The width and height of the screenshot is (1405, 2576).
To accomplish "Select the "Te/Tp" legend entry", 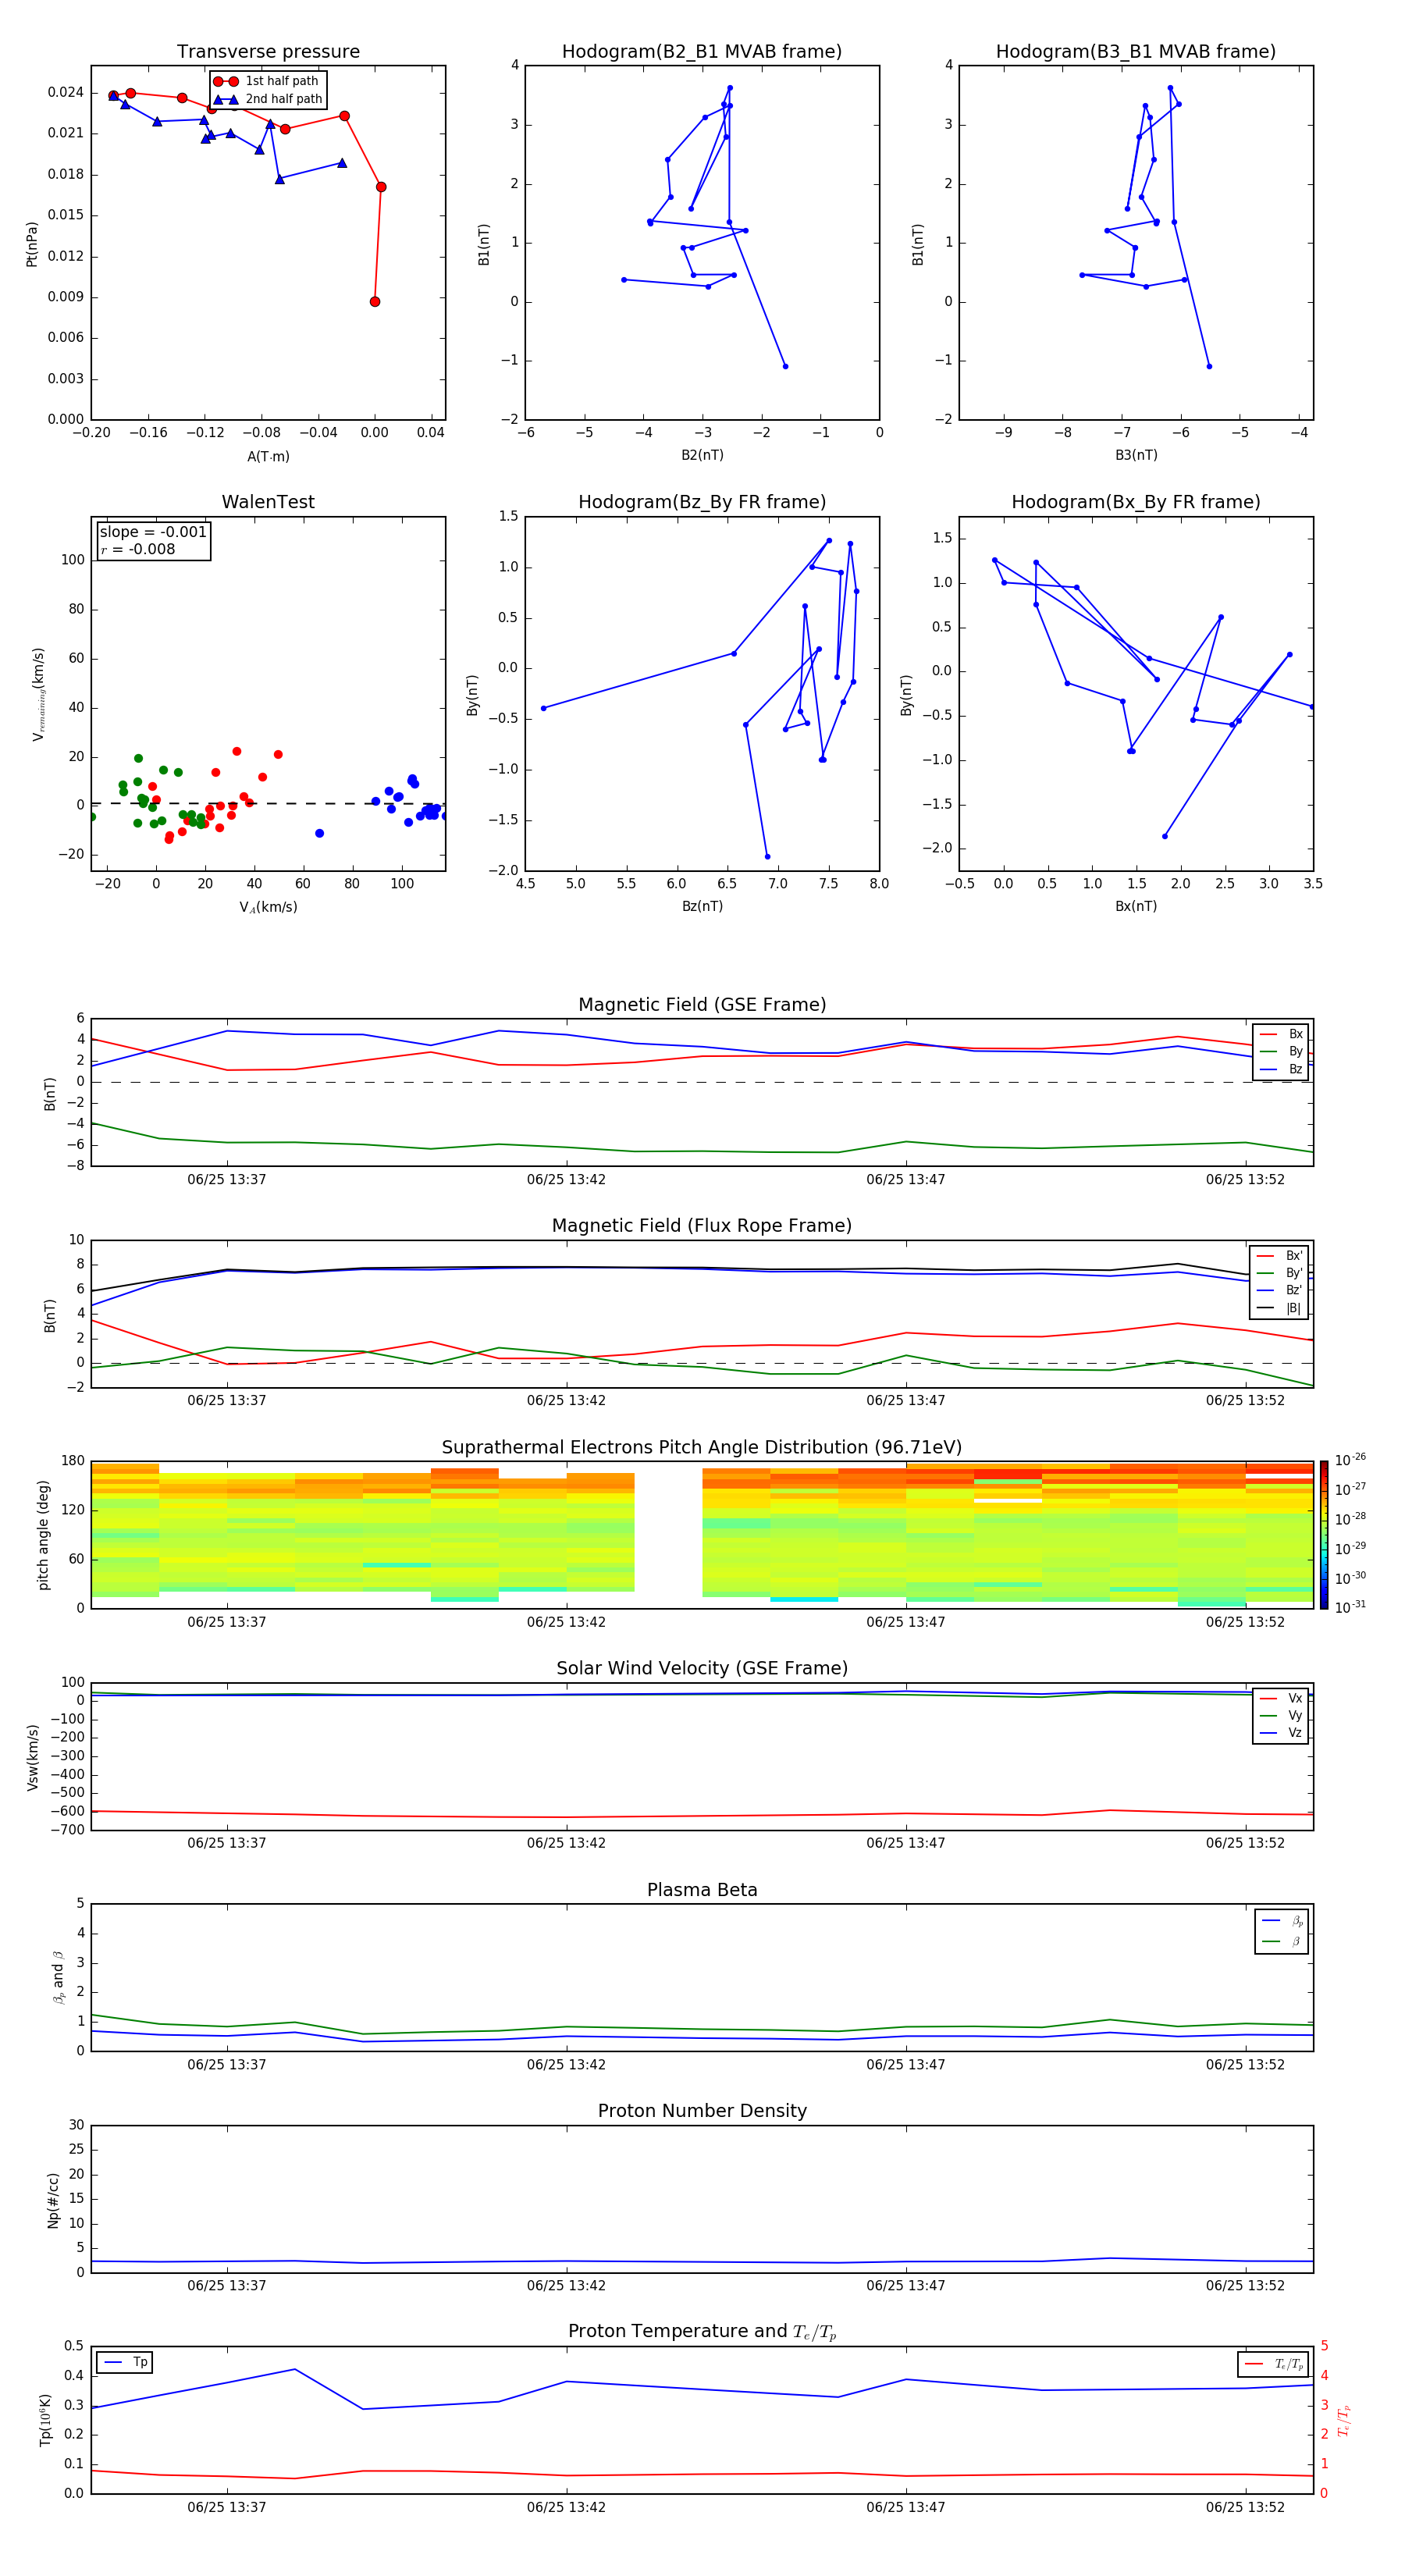I will pyautogui.click(x=1275, y=2364).
